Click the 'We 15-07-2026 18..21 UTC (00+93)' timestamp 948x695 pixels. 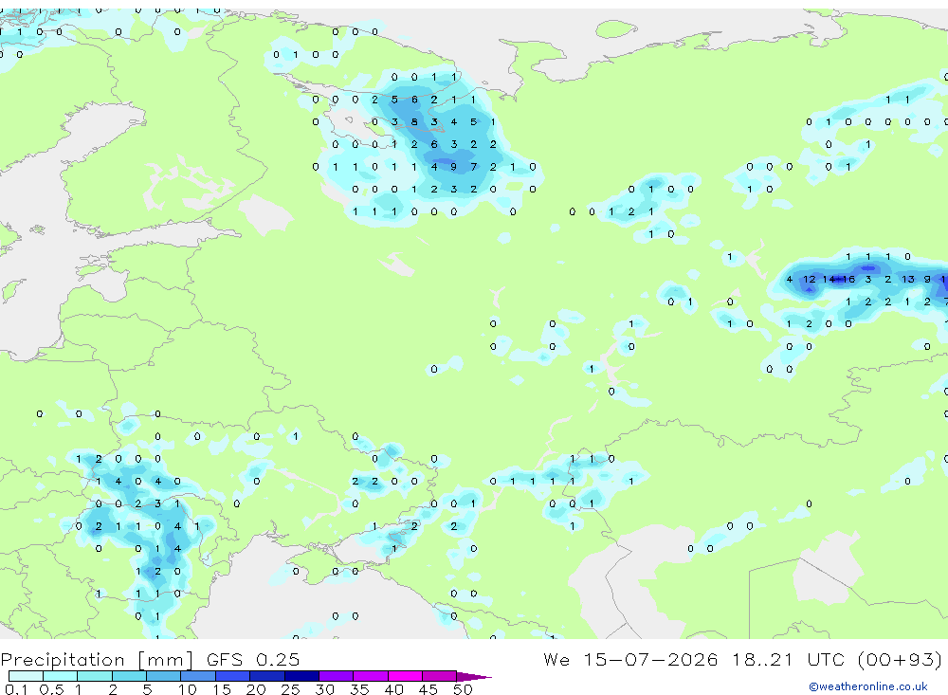point(742,659)
